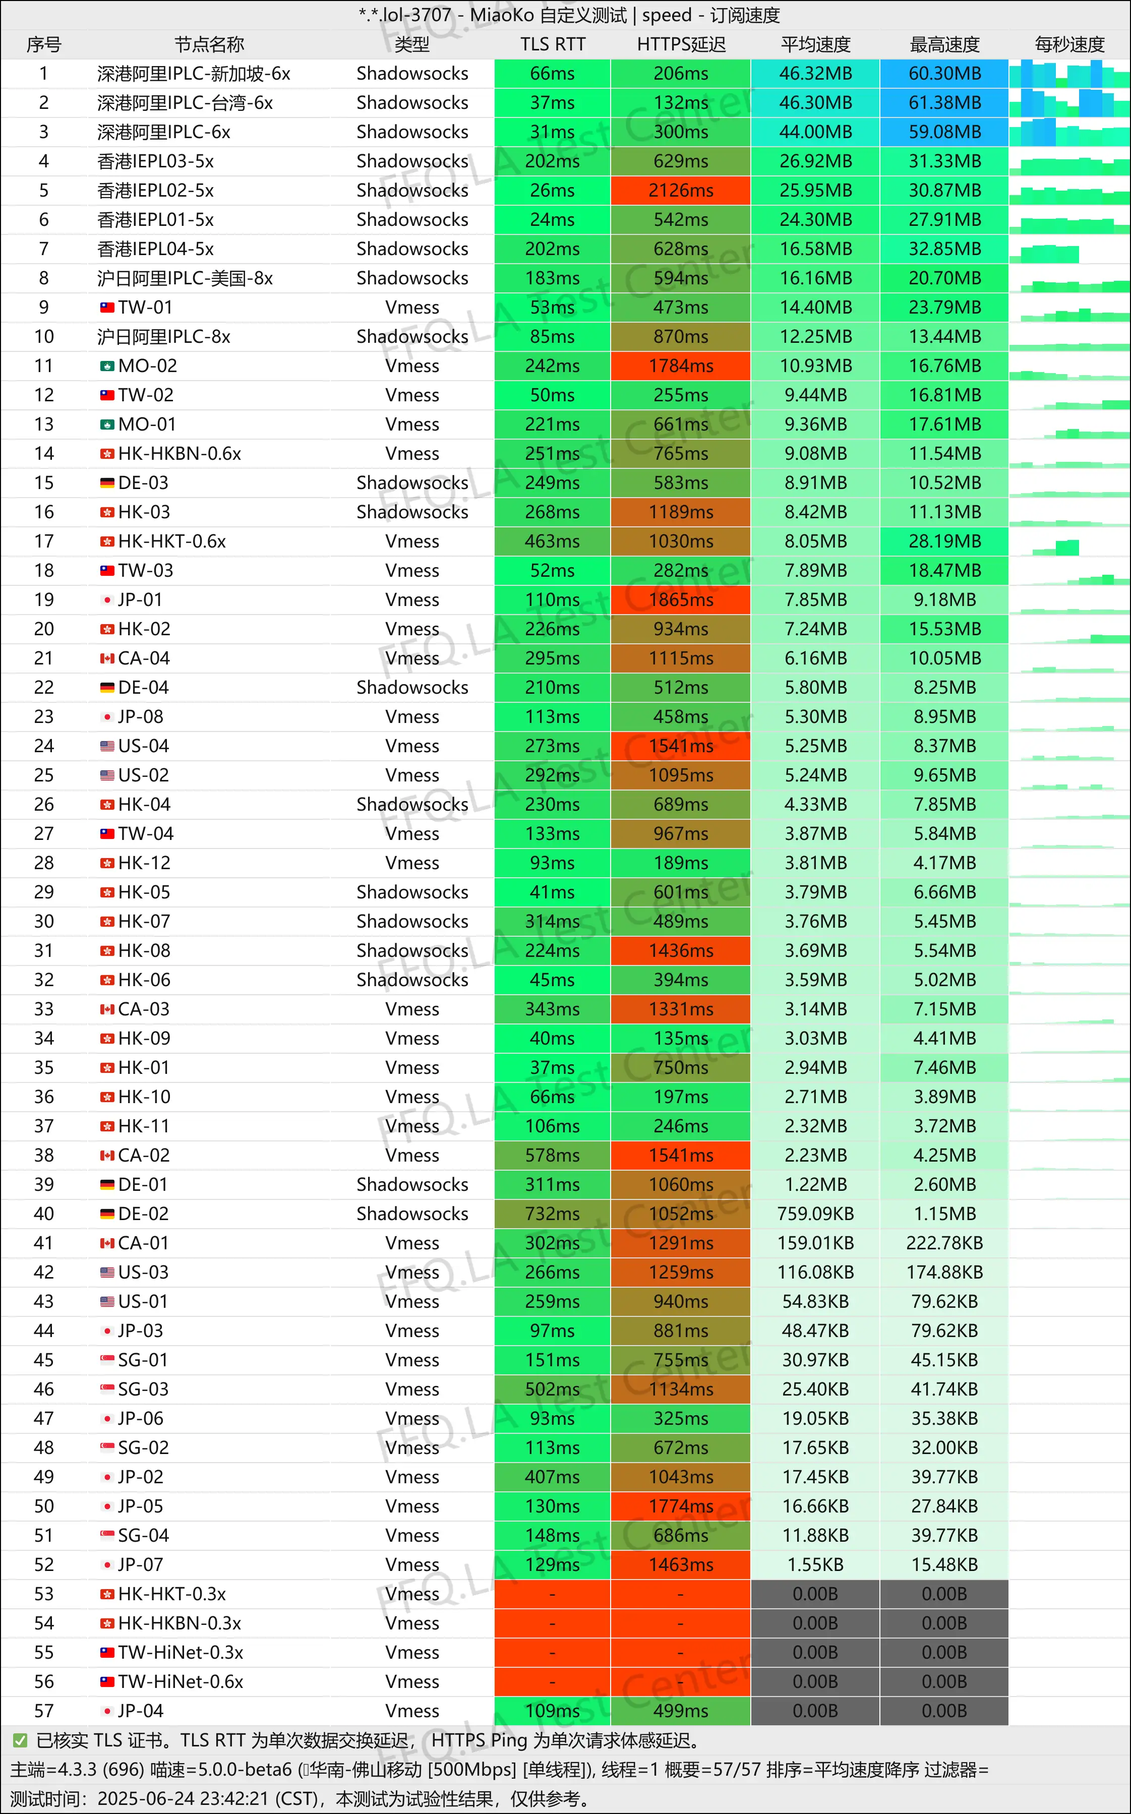The height and width of the screenshot is (1814, 1131).
Task: Click node name HK-HKBN-0.3x
Action: [180, 1623]
